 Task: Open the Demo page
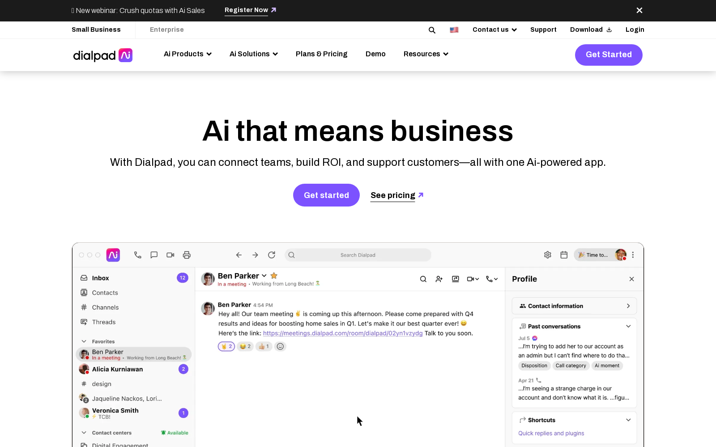pos(375,54)
